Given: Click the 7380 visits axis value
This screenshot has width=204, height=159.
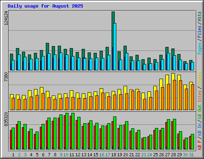Looking at the screenshot, I should coord(6,77).
